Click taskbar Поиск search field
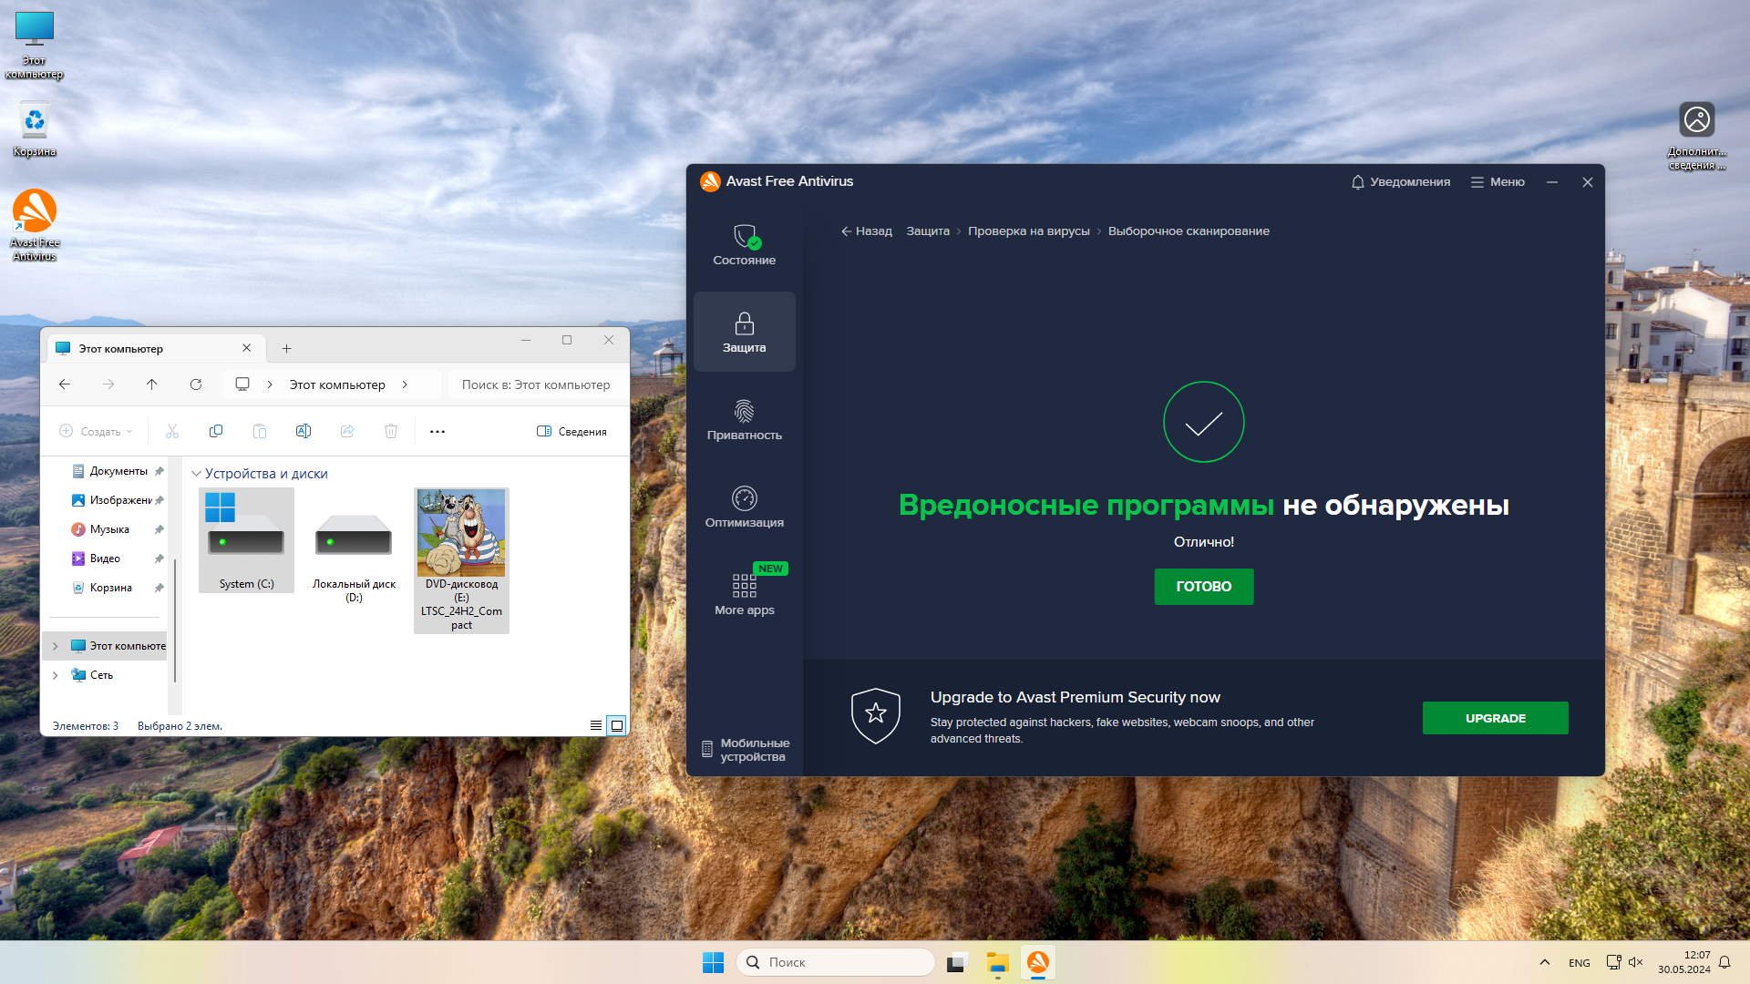The image size is (1750, 984). point(834,962)
